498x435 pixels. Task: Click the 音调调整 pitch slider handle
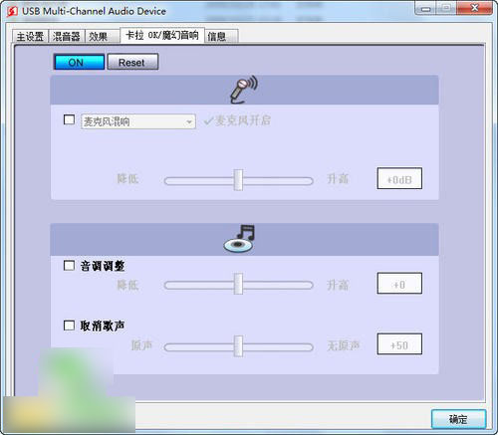coord(238,284)
